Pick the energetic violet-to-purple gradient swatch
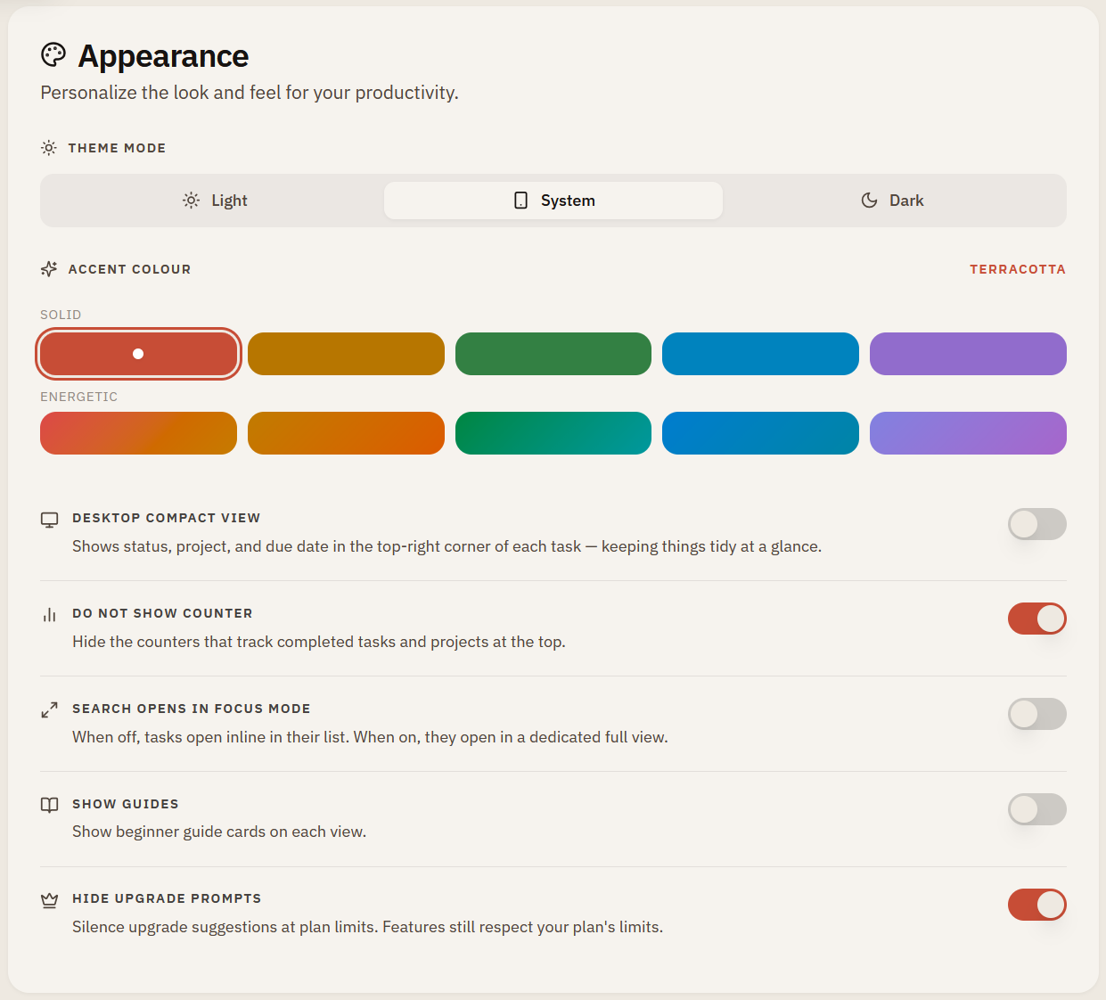The image size is (1106, 1000). (x=968, y=433)
